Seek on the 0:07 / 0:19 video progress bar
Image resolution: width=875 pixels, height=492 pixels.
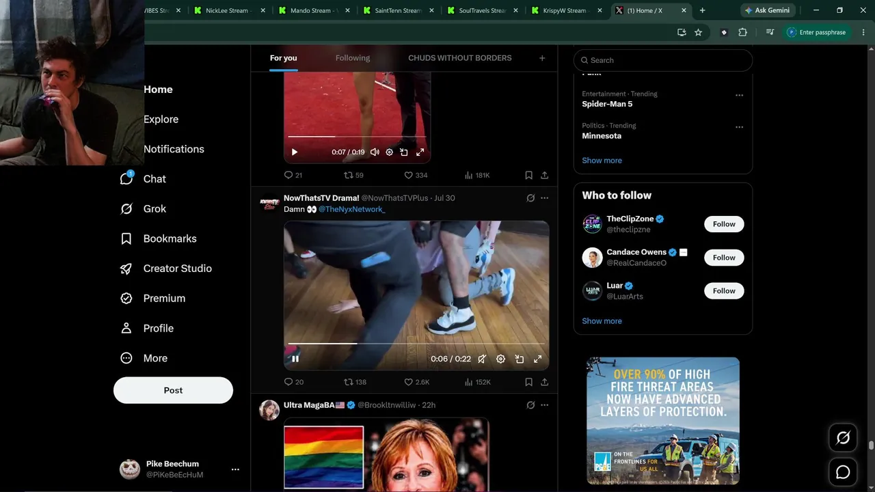(x=357, y=137)
